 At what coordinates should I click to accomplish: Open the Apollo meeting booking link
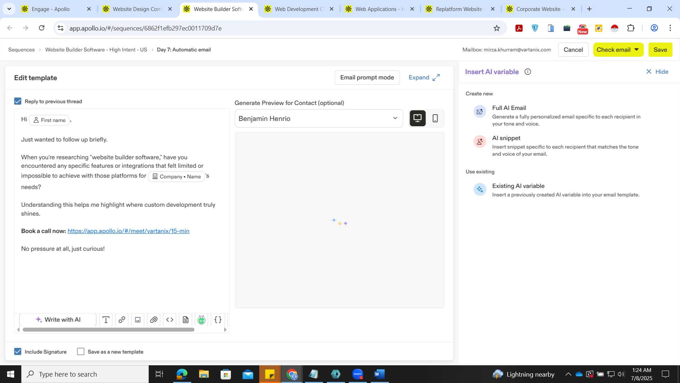(x=128, y=231)
